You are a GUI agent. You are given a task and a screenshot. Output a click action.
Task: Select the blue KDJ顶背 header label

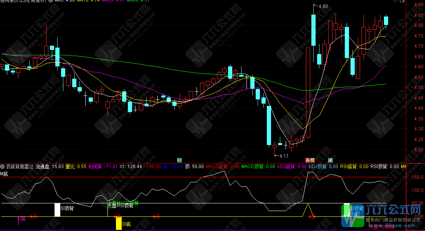[x=319, y=167]
